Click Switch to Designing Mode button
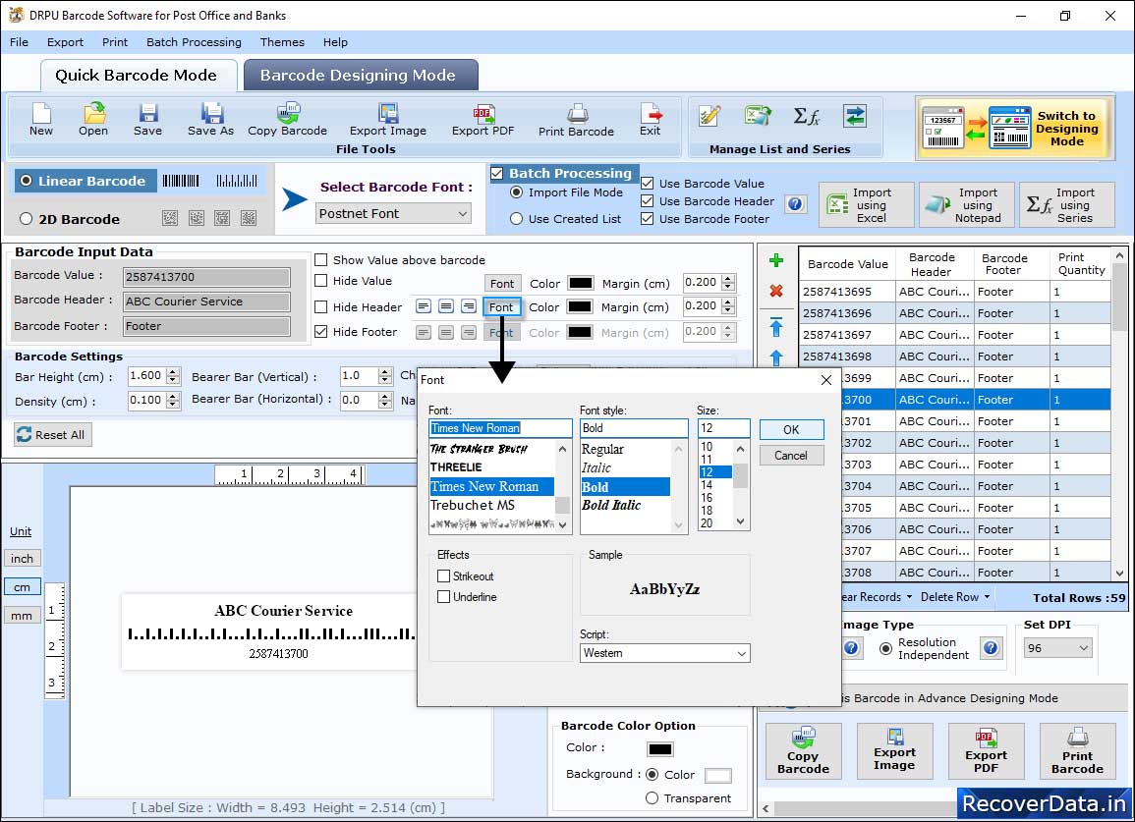The height and width of the screenshot is (822, 1135). pyautogui.click(x=1013, y=128)
